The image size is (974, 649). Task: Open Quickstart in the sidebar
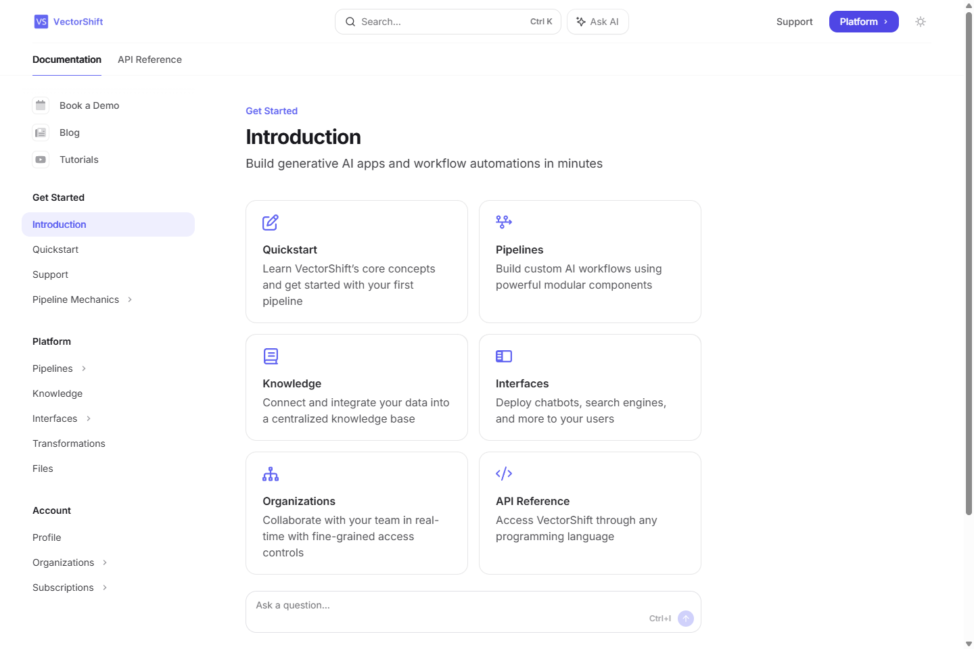55,249
